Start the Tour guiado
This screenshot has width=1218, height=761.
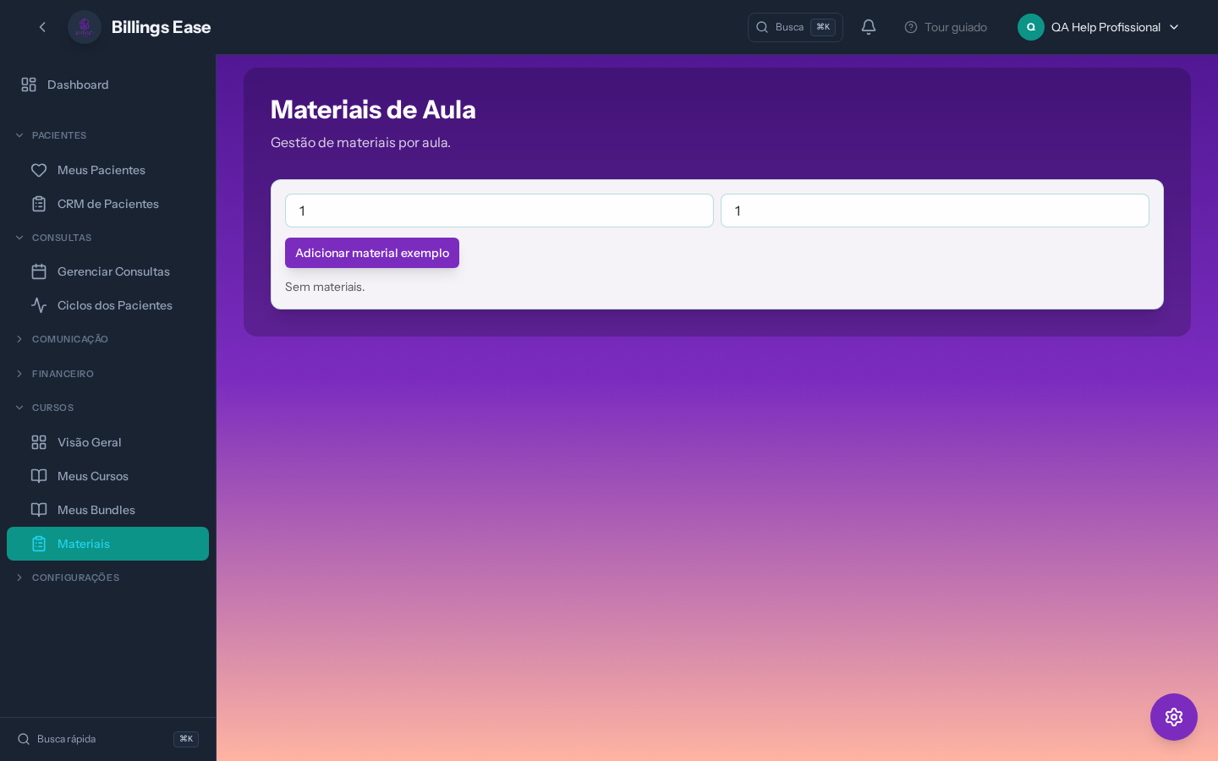[x=946, y=27]
